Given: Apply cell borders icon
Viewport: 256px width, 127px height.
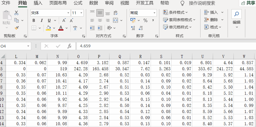Looking at the screenshot, I should tap(34, 28).
